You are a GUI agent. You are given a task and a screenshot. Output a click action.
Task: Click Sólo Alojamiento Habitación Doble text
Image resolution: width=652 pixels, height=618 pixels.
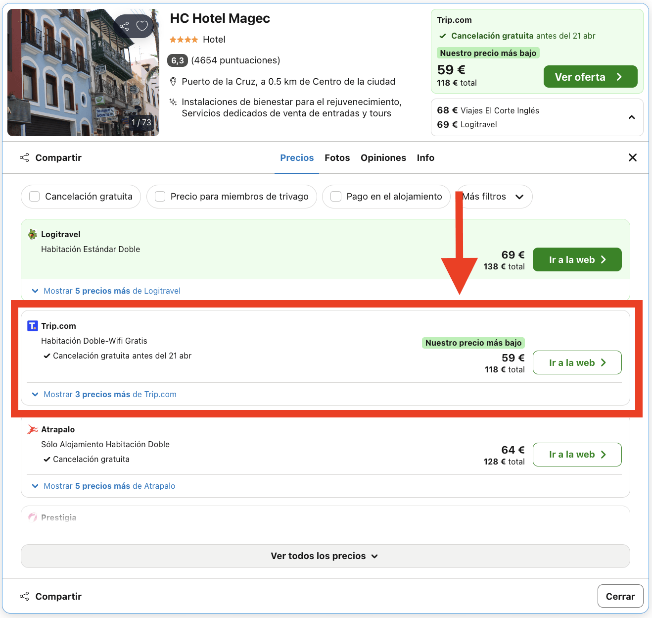point(105,444)
